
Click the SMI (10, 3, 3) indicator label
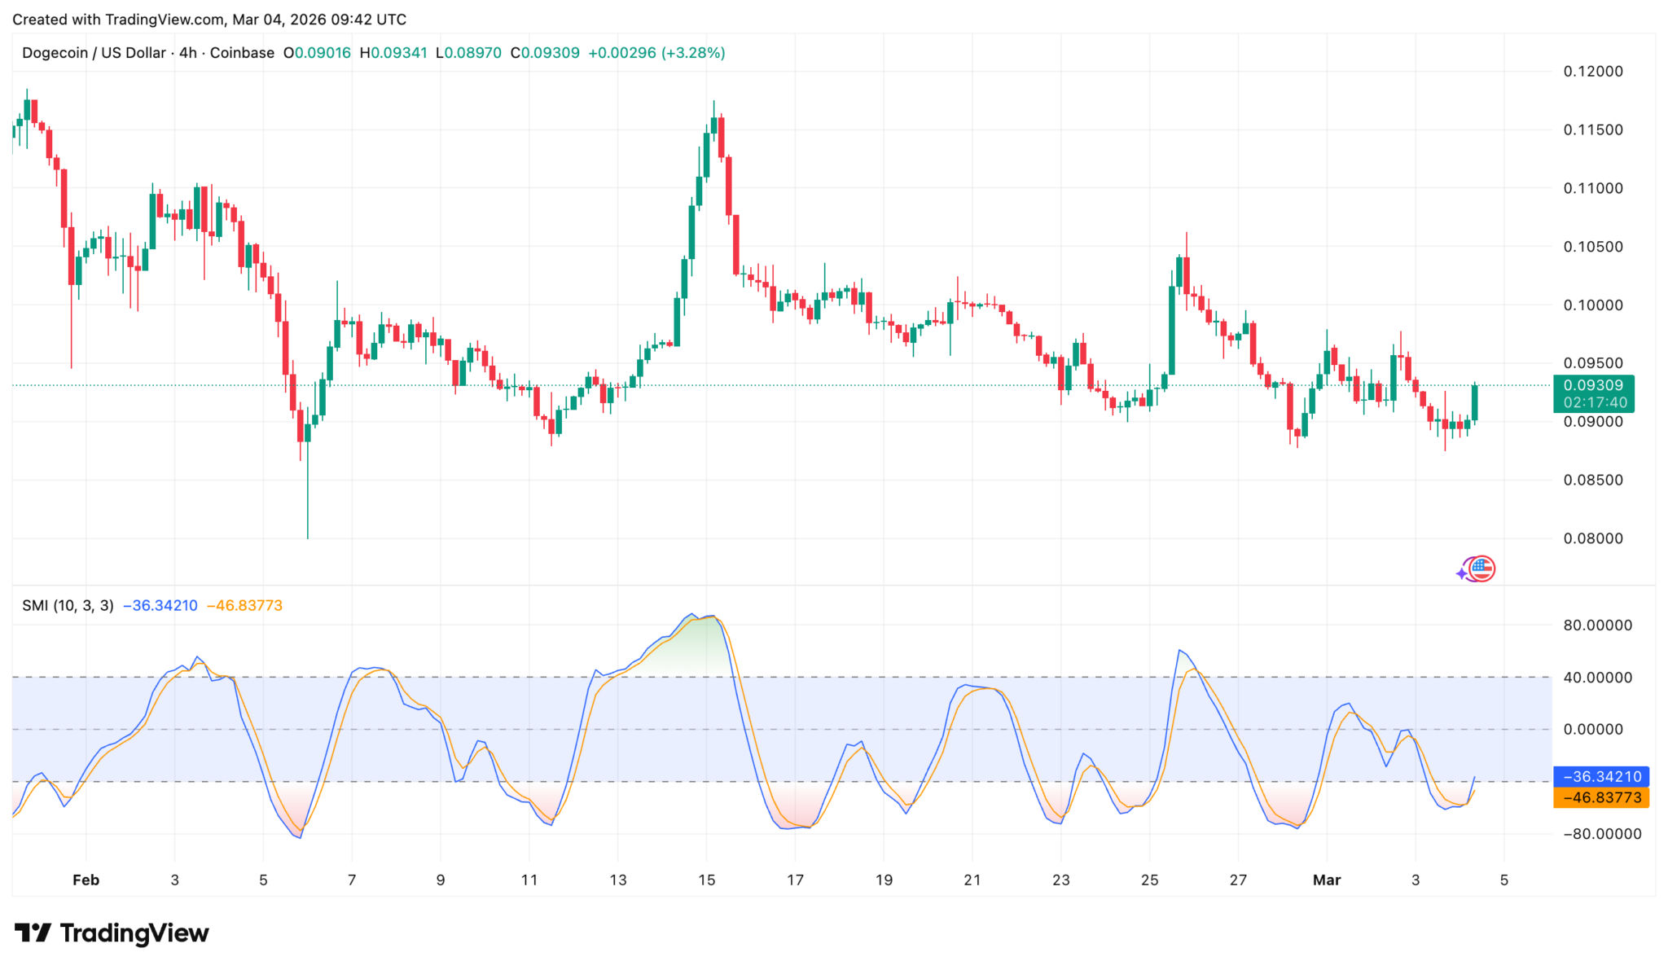pos(68,606)
